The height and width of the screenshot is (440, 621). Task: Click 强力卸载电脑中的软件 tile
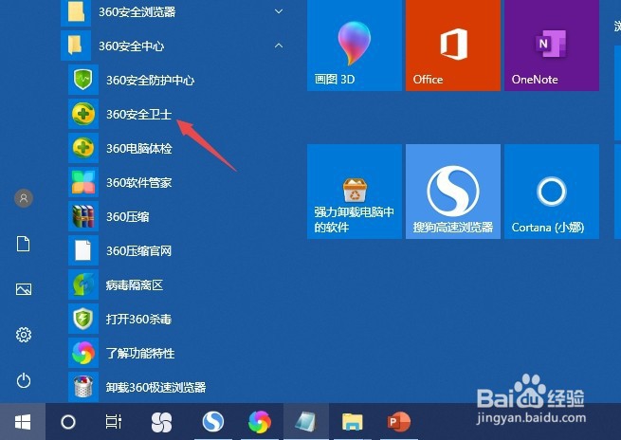pos(355,192)
